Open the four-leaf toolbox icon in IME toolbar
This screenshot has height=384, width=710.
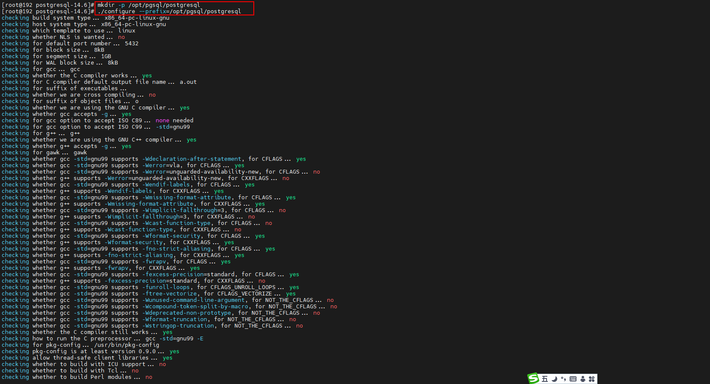coord(591,379)
